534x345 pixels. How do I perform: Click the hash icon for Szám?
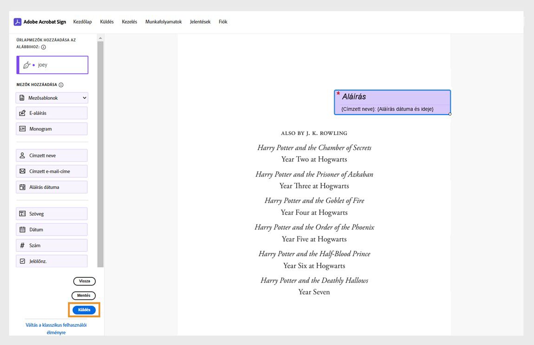pos(22,245)
